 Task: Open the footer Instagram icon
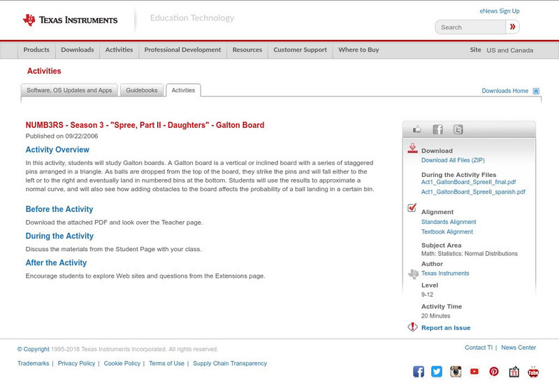[x=456, y=371]
